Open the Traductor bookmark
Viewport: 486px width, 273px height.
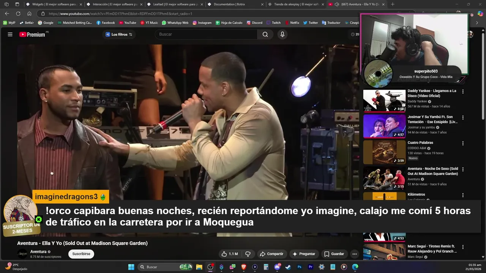tap(331, 23)
